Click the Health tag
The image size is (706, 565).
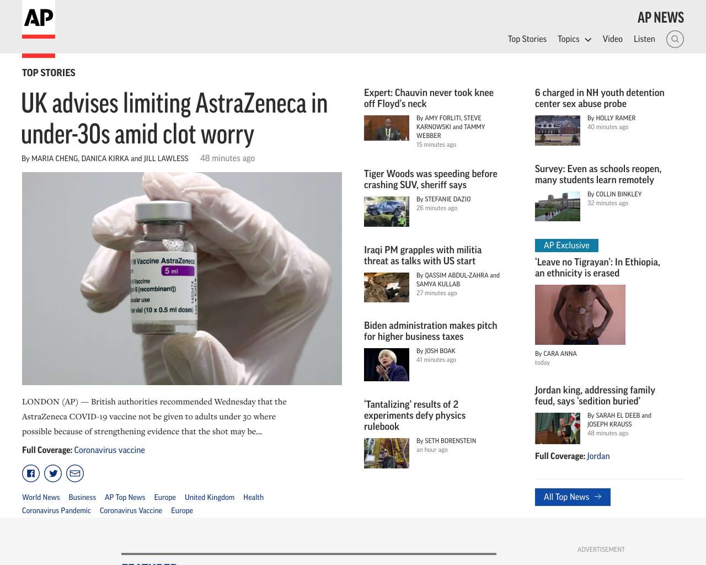pyautogui.click(x=254, y=497)
